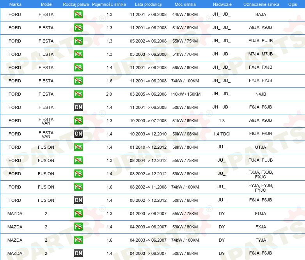The width and height of the screenshot is (305, 260).
Task: Select the UTJA engine code cell
Action: (x=261, y=147)
